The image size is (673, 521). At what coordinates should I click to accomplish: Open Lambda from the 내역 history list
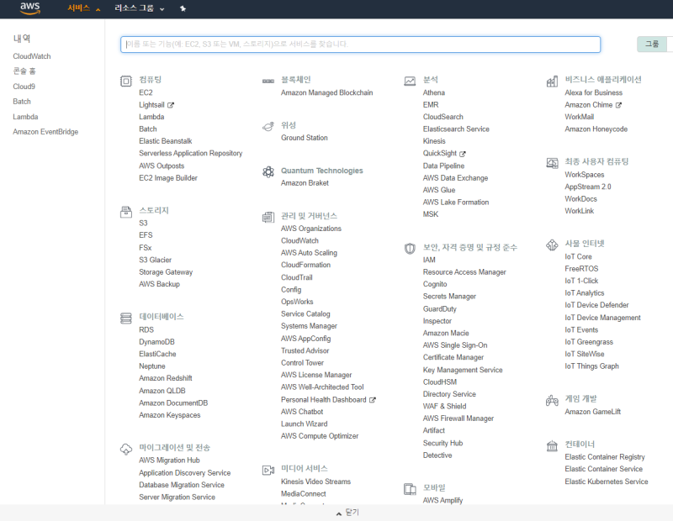[x=25, y=117]
